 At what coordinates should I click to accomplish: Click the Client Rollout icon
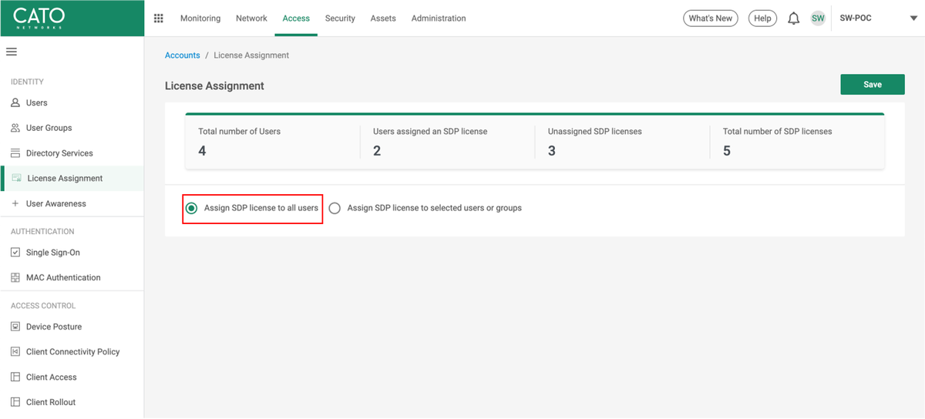(x=15, y=402)
